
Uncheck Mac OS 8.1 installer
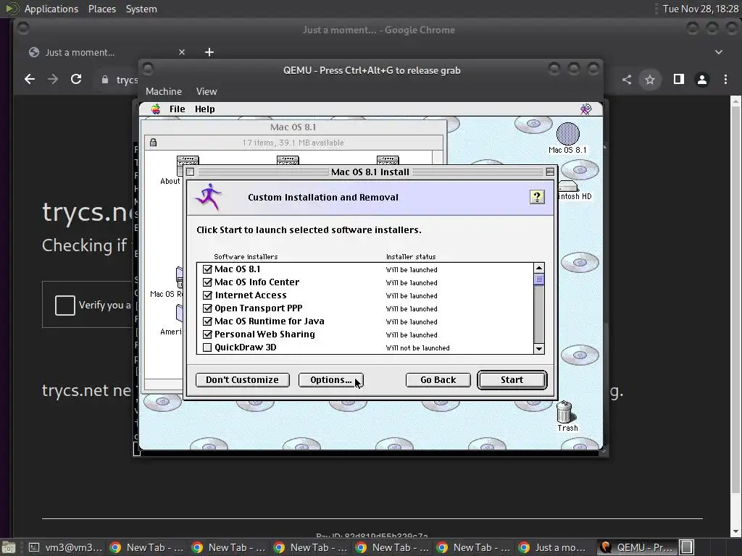pyautogui.click(x=207, y=269)
